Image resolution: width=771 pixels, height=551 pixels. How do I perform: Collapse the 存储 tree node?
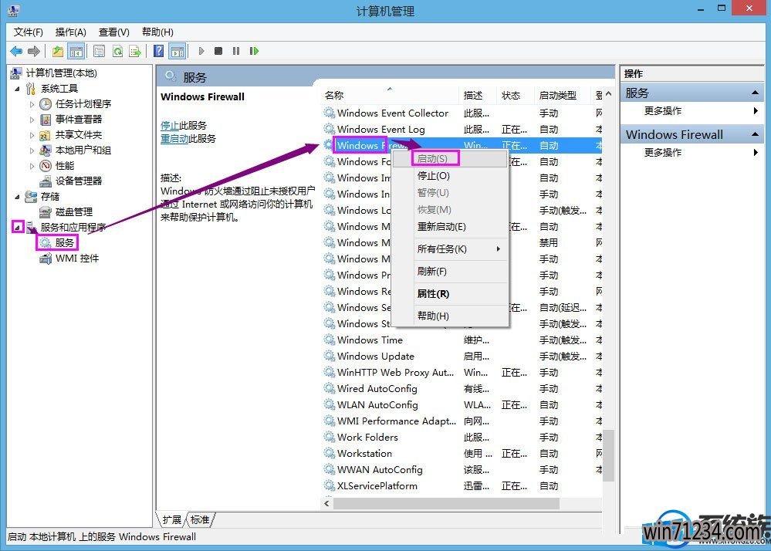[17, 197]
